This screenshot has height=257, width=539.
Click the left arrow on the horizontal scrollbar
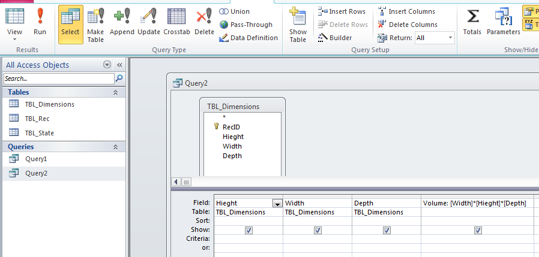point(176,182)
